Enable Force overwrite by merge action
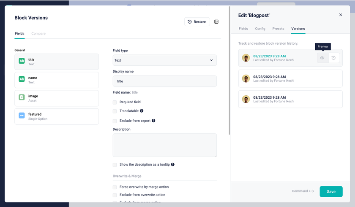This screenshot has width=355, height=207. click(x=115, y=187)
